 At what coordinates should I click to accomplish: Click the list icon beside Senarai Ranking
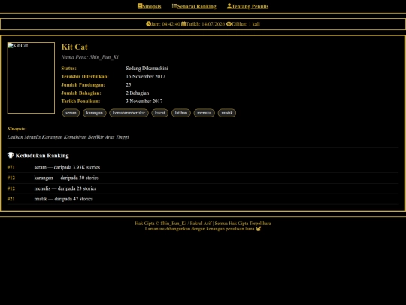pyautogui.click(x=174, y=6)
